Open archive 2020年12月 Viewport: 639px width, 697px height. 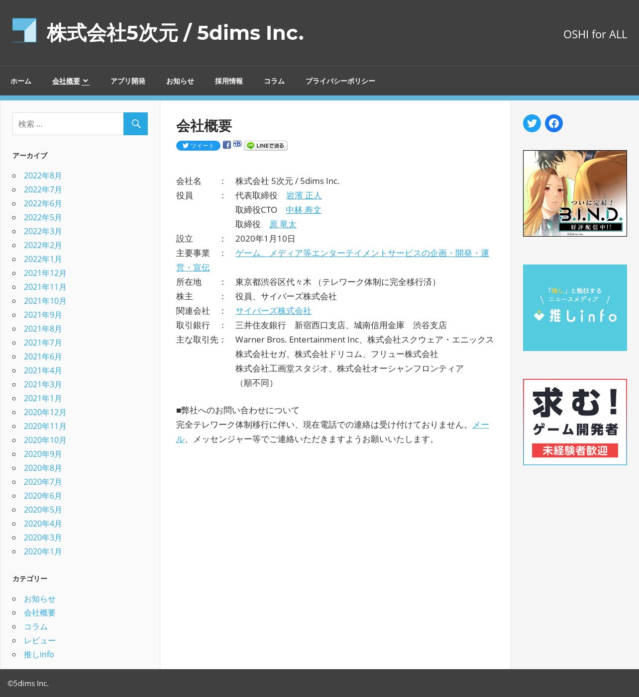pos(45,412)
